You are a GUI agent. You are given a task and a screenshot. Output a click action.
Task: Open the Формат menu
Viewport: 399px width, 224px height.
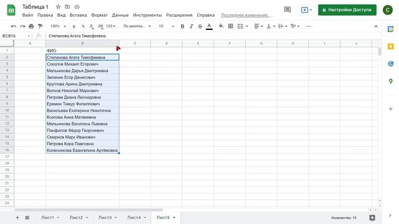[99, 15]
